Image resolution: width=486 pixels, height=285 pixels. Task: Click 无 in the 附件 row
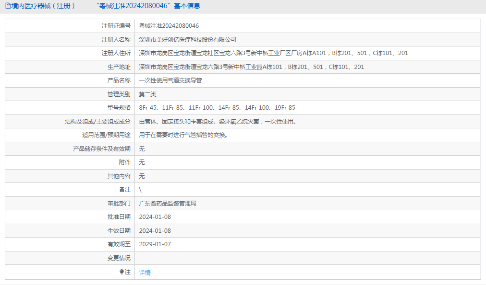click(x=142, y=162)
